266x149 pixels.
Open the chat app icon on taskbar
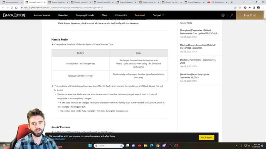133,146
